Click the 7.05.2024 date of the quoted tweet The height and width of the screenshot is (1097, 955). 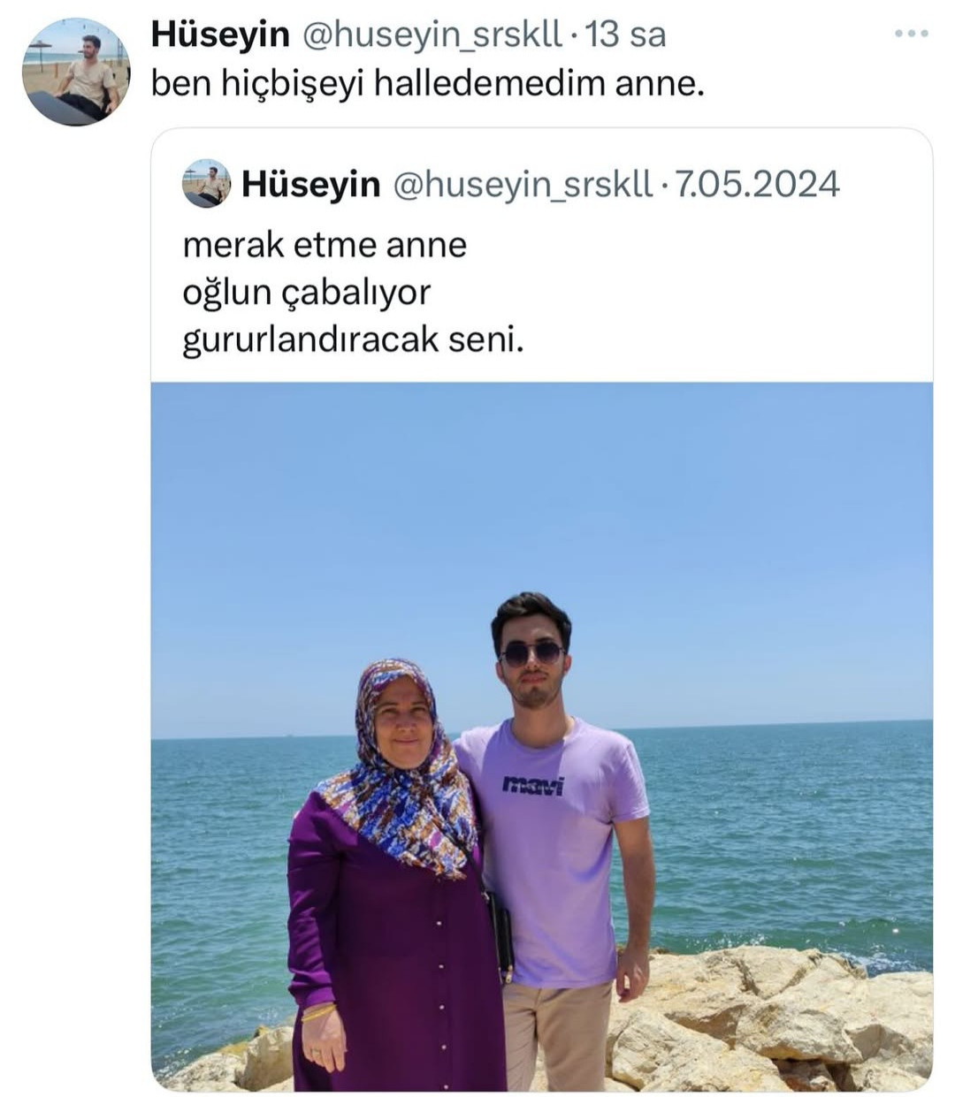point(758,184)
